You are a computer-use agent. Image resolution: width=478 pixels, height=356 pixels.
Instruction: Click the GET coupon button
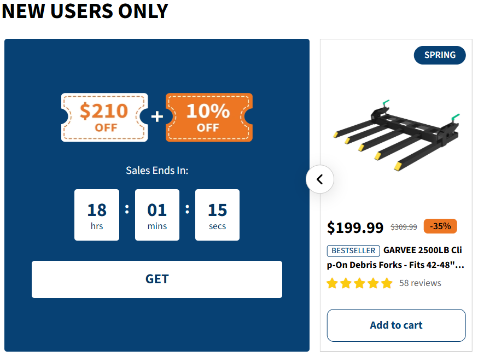point(156,279)
